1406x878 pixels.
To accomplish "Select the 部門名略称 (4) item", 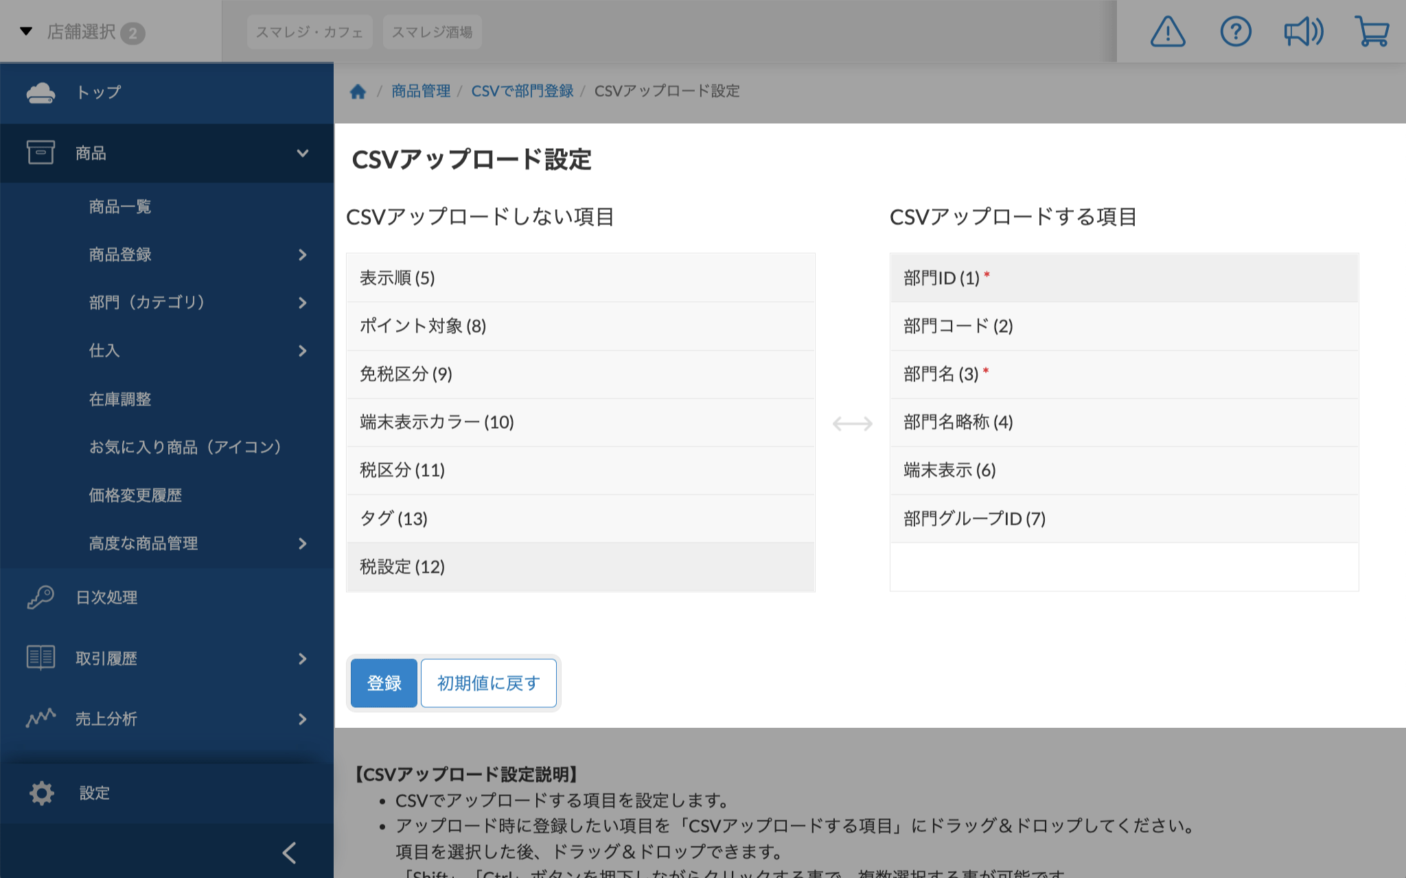I will (x=1125, y=422).
